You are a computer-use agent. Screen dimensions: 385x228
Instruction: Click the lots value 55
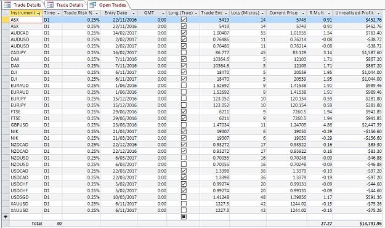coord(263,33)
